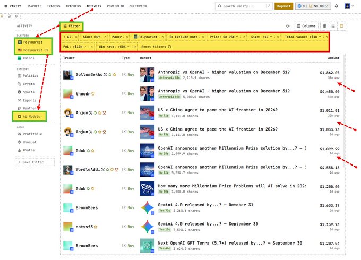
Task: Open the Parity logo menu icon
Action: (x=6, y=6)
